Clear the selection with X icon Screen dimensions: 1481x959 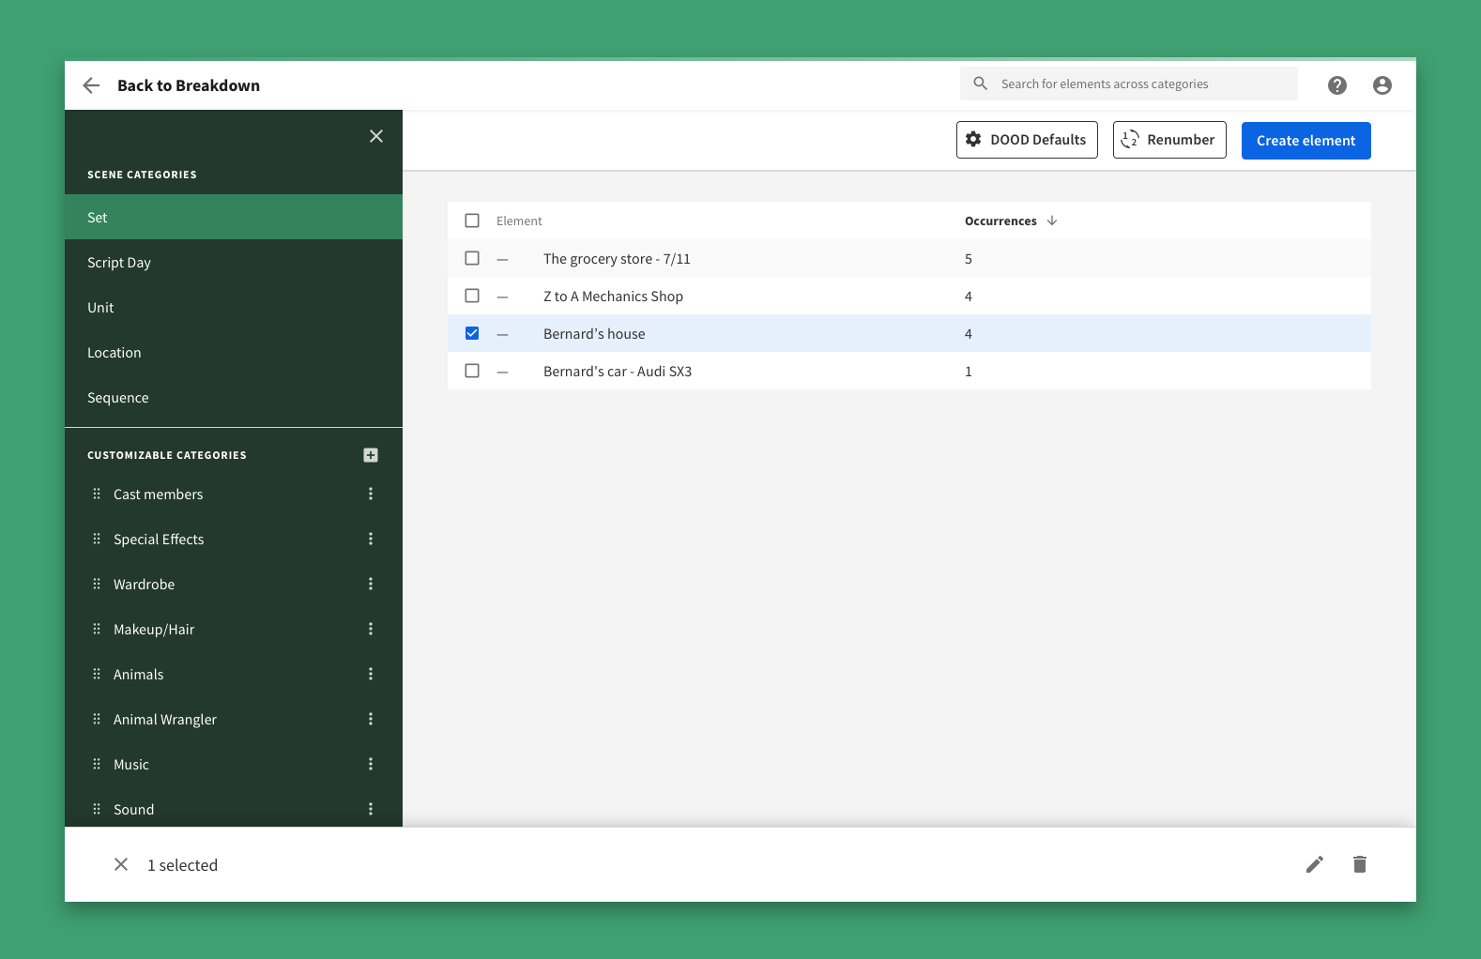[121, 864]
